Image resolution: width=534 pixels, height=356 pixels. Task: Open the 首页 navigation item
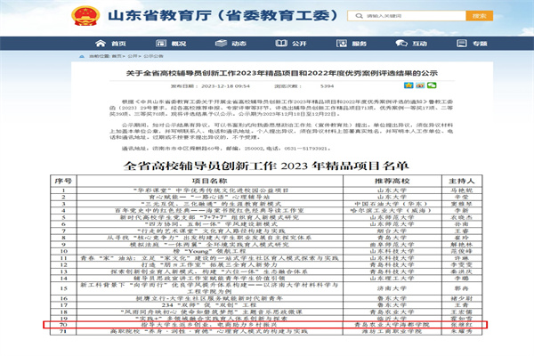118,44
